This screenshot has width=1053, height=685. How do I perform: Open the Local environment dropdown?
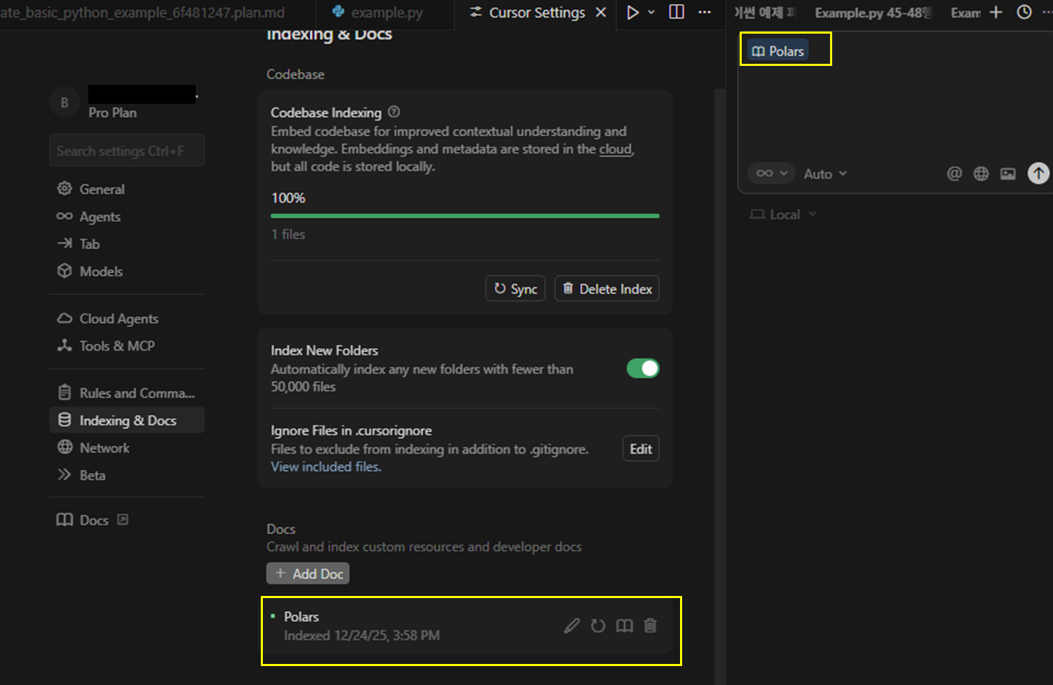[x=784, y=215]
